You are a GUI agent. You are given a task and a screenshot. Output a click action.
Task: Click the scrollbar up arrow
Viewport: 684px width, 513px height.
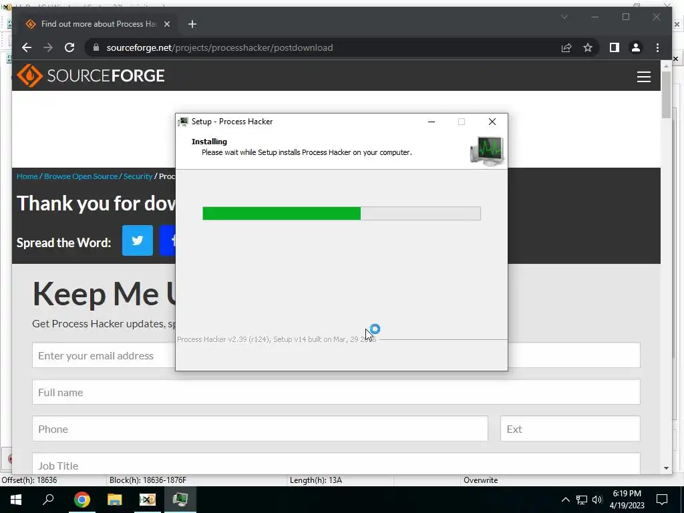coord(666,66)
